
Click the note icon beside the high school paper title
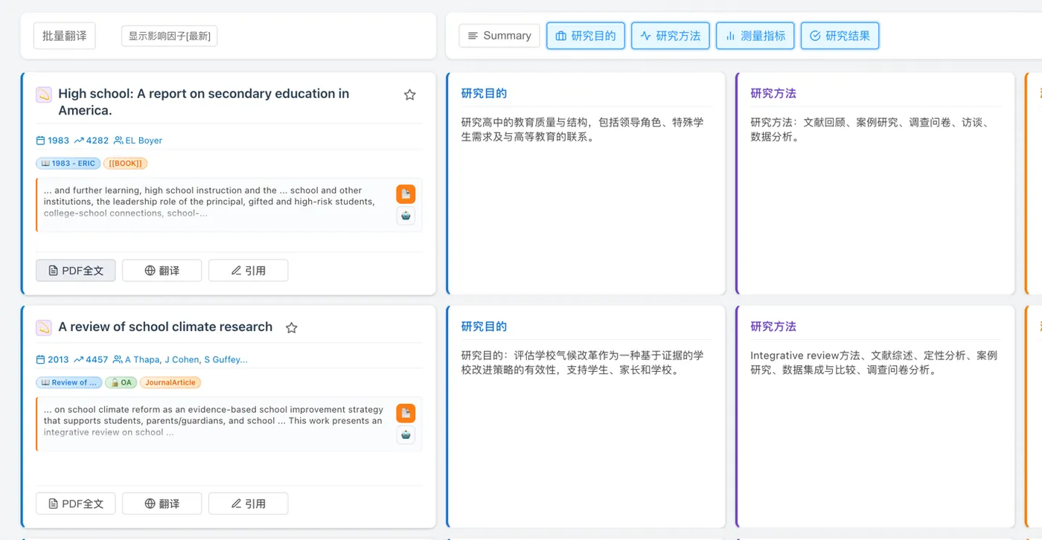coord(42,94)
